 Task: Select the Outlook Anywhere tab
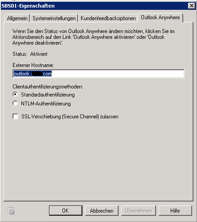click(160, 17)
